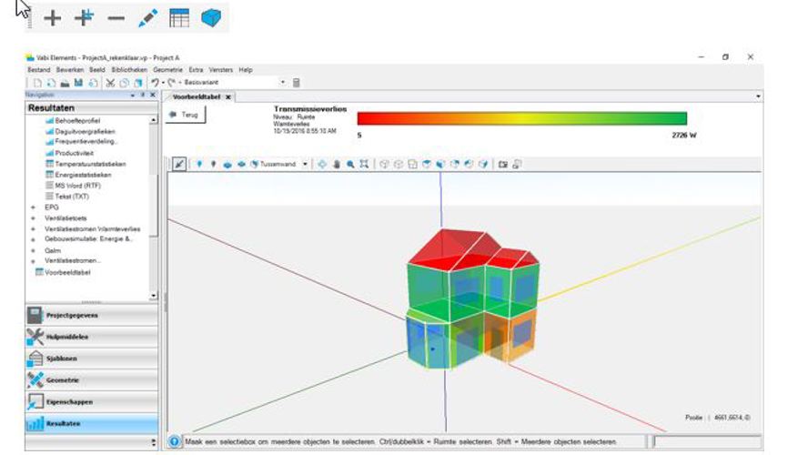
Task: Open the Geometrie menu
Action: click(167, 69)
